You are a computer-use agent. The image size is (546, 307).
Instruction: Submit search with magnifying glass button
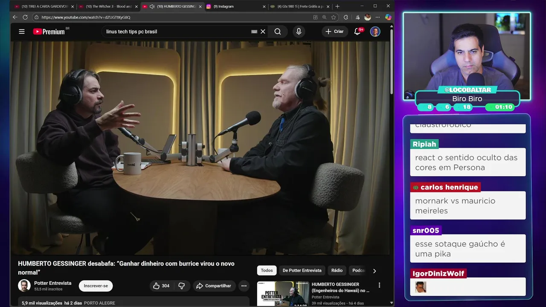278,32
